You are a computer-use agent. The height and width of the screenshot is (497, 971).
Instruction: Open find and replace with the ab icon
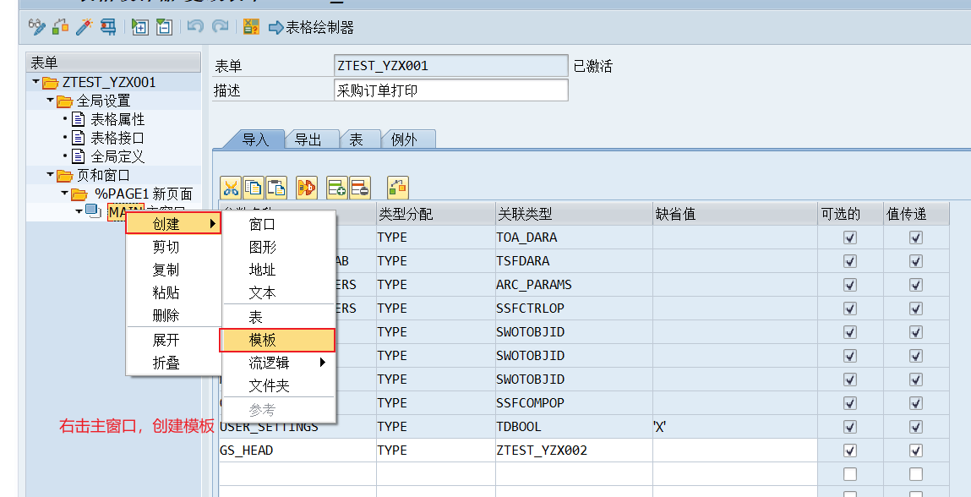(x=307, y=188)
